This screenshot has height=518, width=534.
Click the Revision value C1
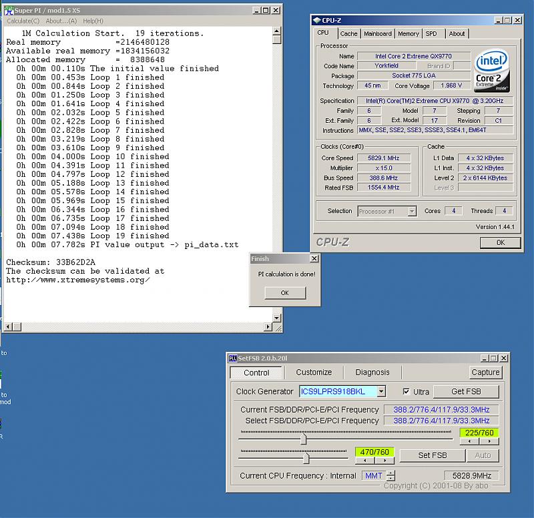[499, 121]
